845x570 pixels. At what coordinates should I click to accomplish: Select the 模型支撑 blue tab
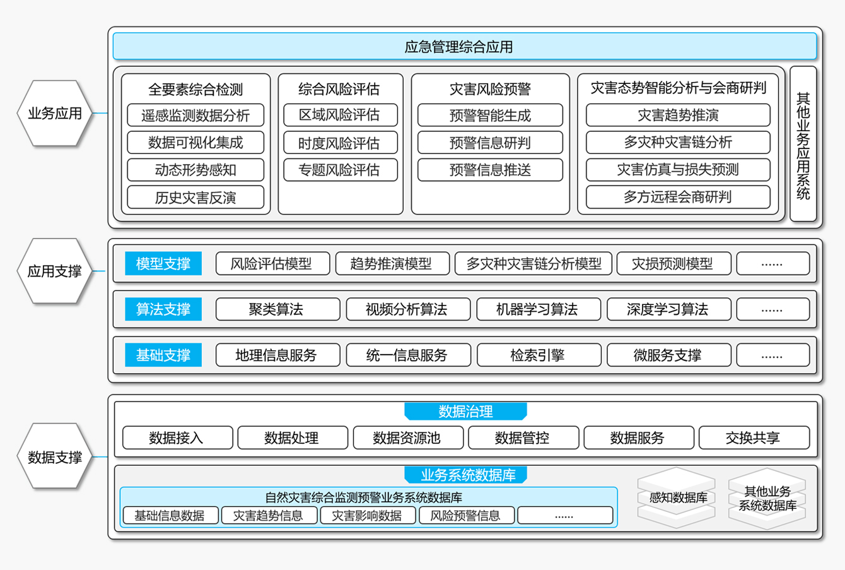(163, 264)
